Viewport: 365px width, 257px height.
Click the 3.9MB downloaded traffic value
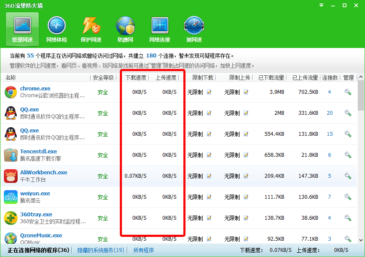point(277,92)
